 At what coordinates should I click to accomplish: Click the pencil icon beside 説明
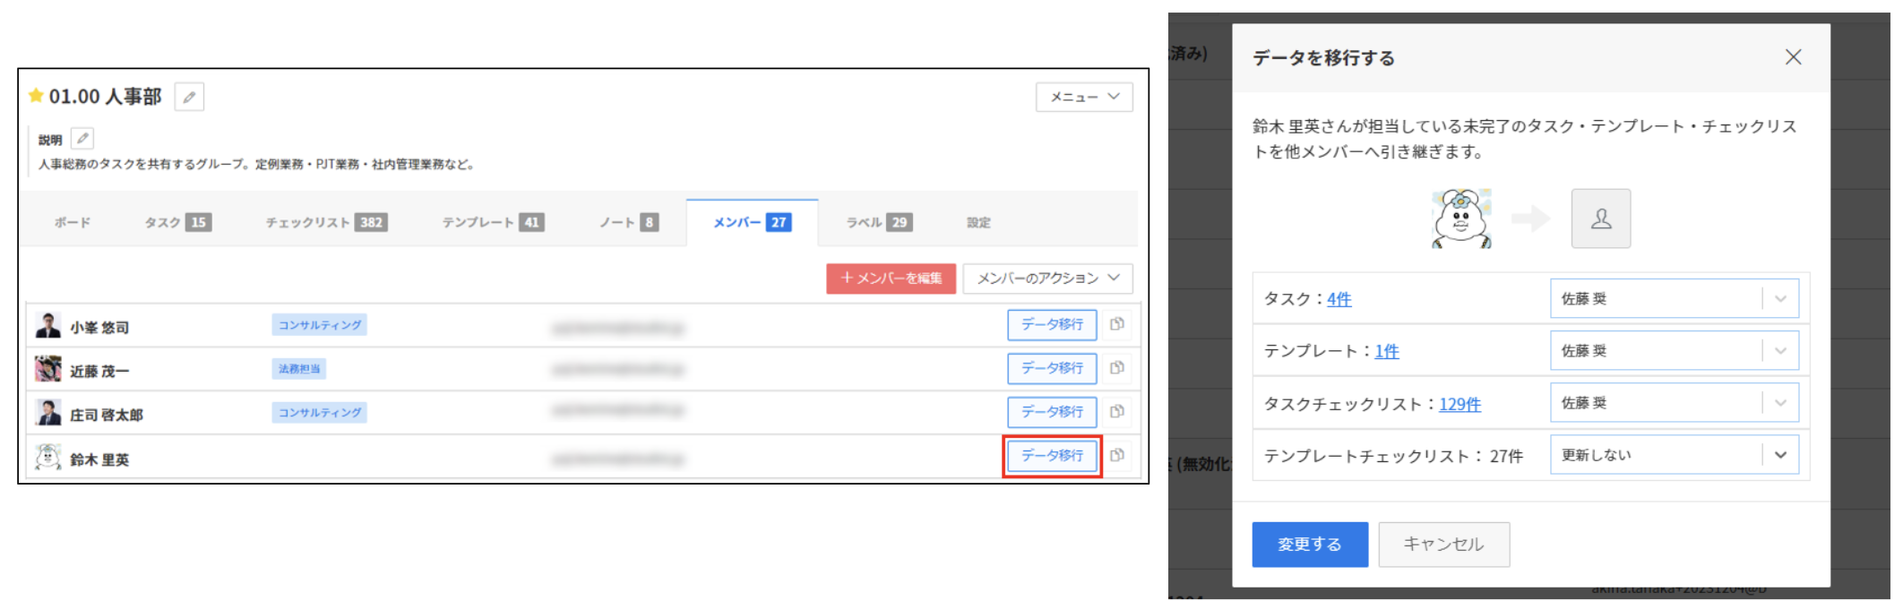82,139
